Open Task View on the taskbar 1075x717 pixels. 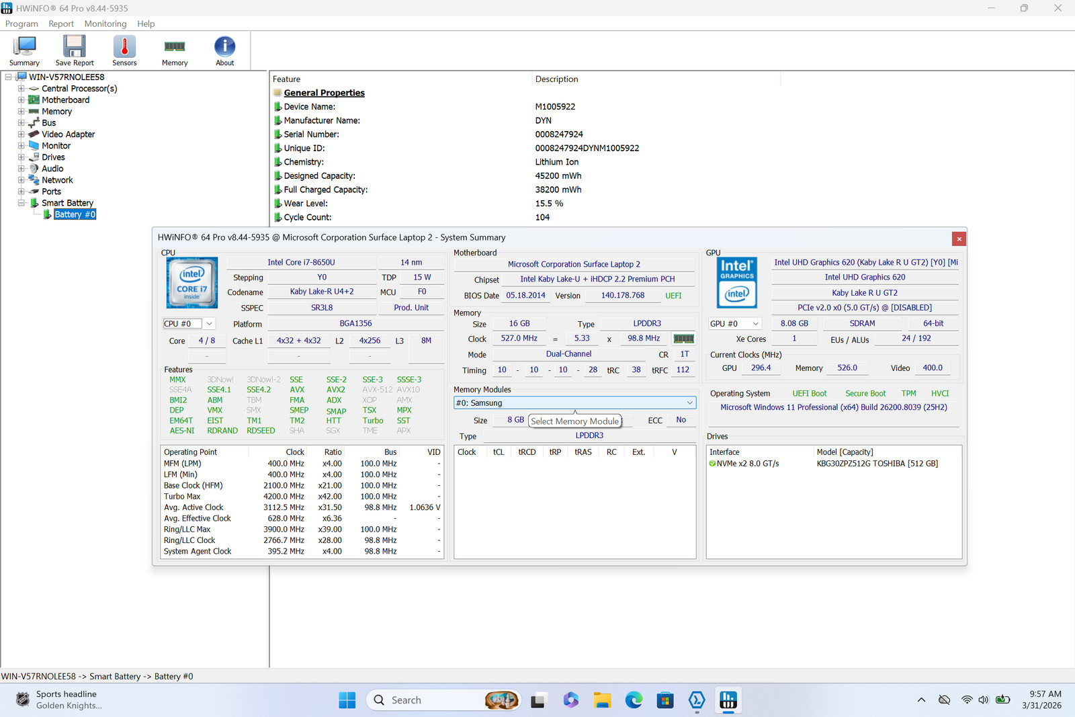click(x=538, y=700)
